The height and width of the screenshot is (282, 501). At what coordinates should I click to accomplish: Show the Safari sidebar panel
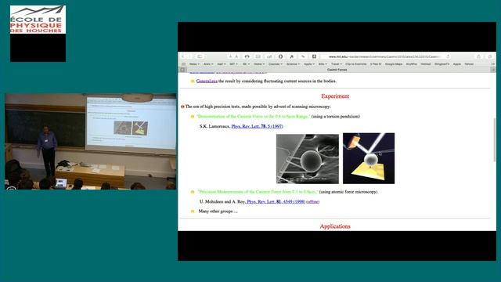[200, 56]
